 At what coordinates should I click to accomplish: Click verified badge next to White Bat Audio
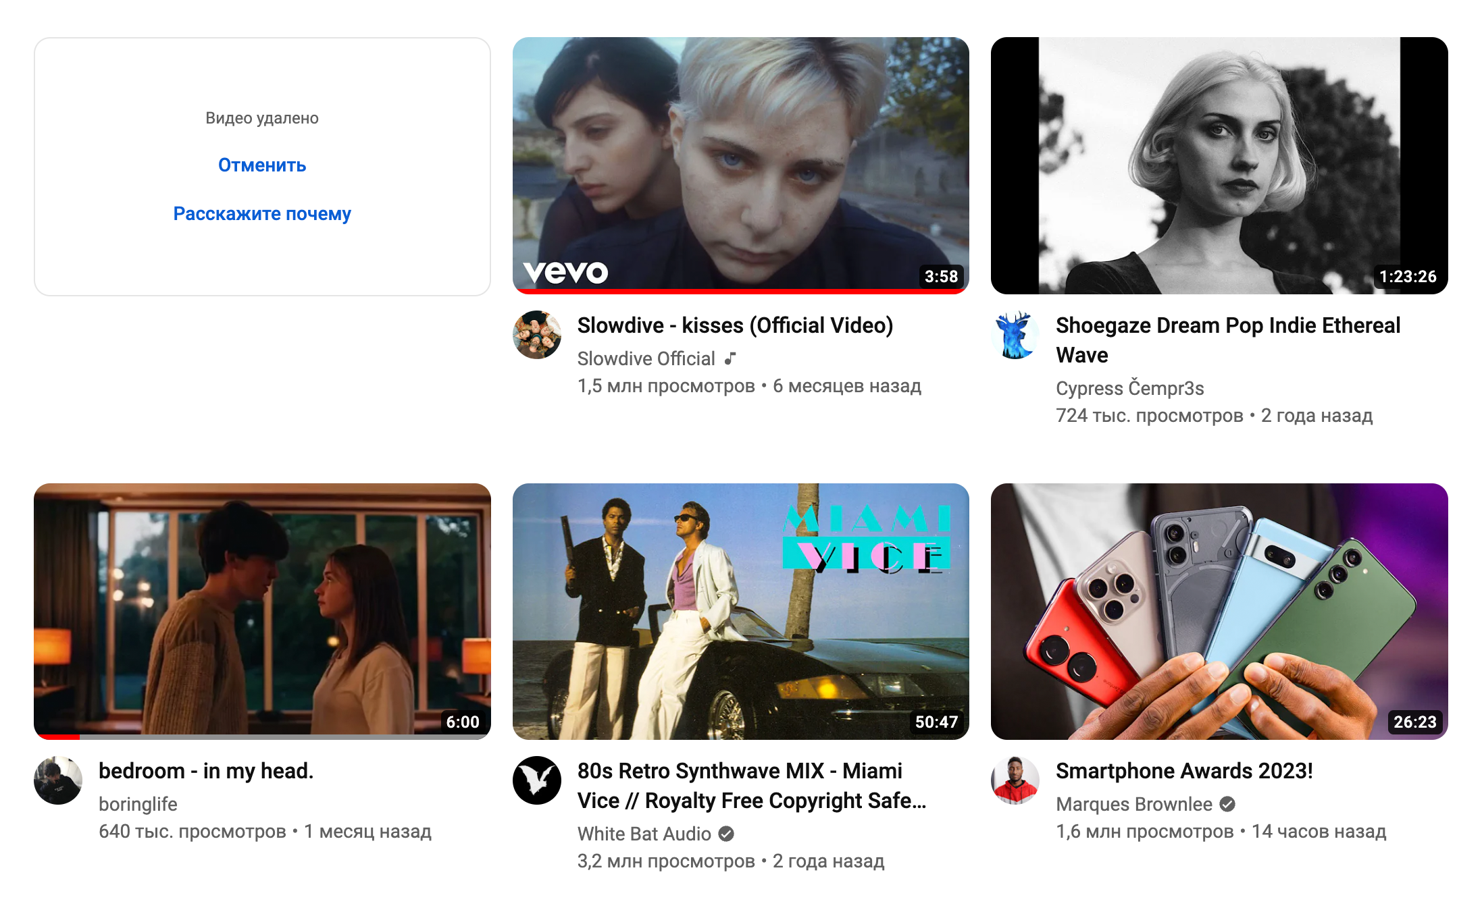pyautogui.click(x=726, y=834)
